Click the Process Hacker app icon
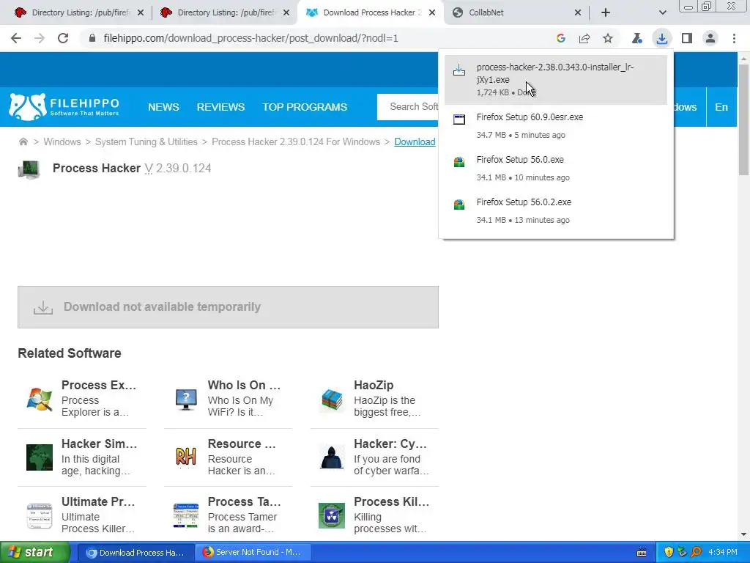Viewport: 750px width, 563px height. [x=29, y=169]
